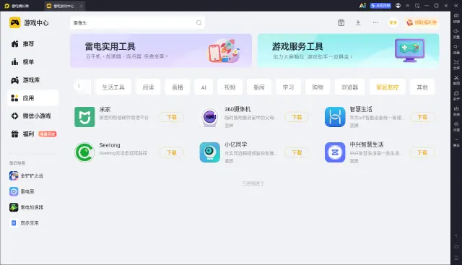Image resolution: width=462 pixels, height=265 pixels.
Task: Select the 家庭监控 category tab
Action: pos(387,87)
